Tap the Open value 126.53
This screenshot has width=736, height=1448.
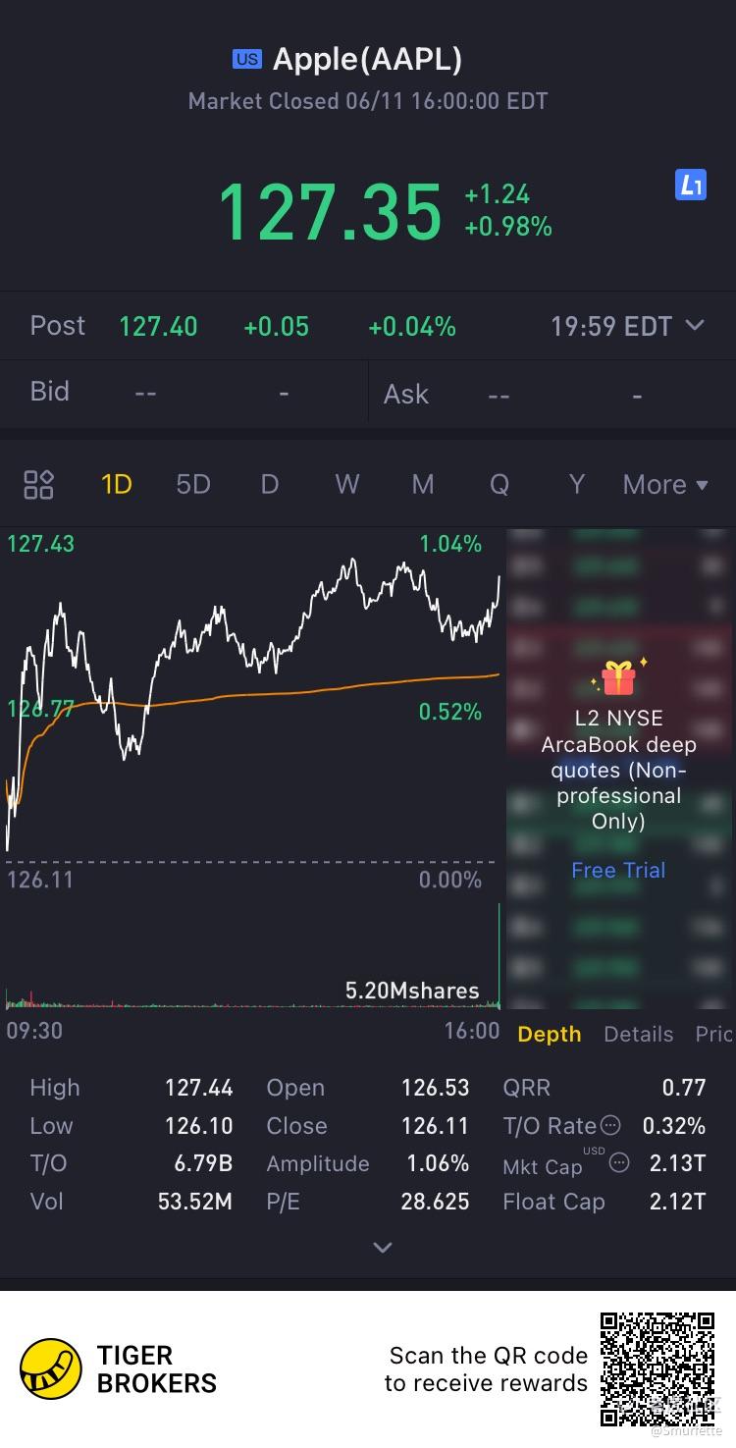tap(436, 1088)
